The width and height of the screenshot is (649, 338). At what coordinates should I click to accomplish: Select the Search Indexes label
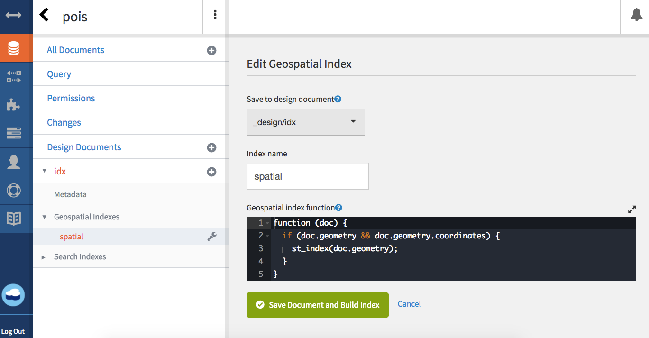point(80,256)
